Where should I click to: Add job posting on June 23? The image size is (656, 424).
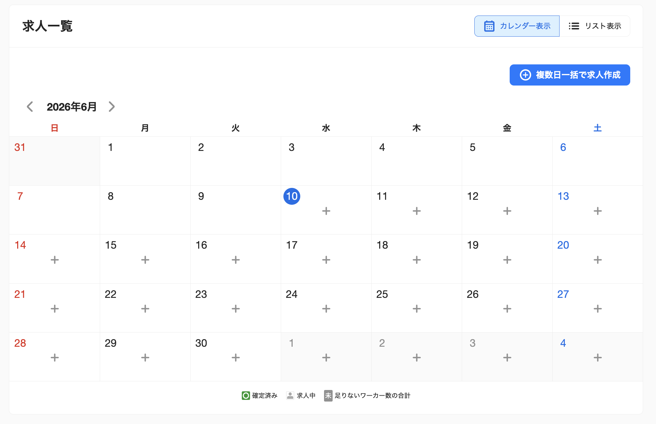pyautogui.click(x=236, y=309)
